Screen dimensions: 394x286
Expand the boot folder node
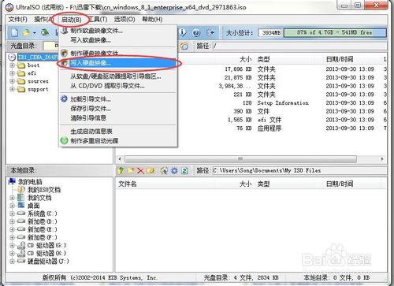(12, 65)
